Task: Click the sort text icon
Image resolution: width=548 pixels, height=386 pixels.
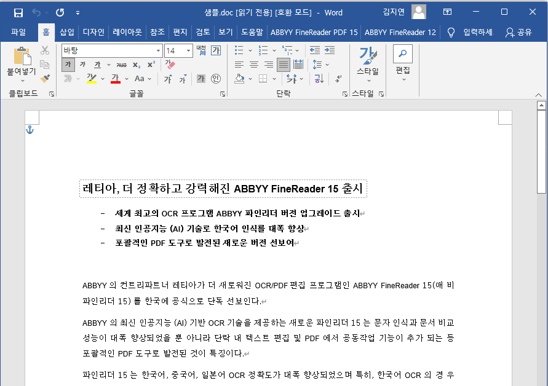Action: tap(319, 79)
